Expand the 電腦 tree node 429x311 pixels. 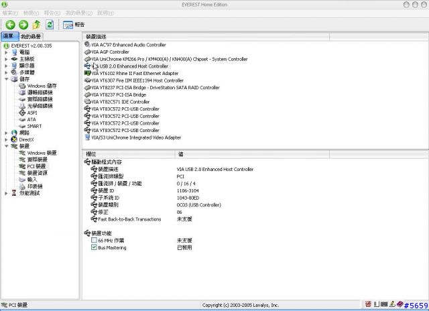(6, 52)
